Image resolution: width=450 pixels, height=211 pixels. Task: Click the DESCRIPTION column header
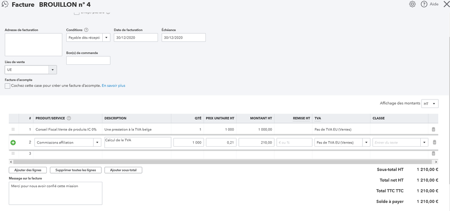click(115, 118)
